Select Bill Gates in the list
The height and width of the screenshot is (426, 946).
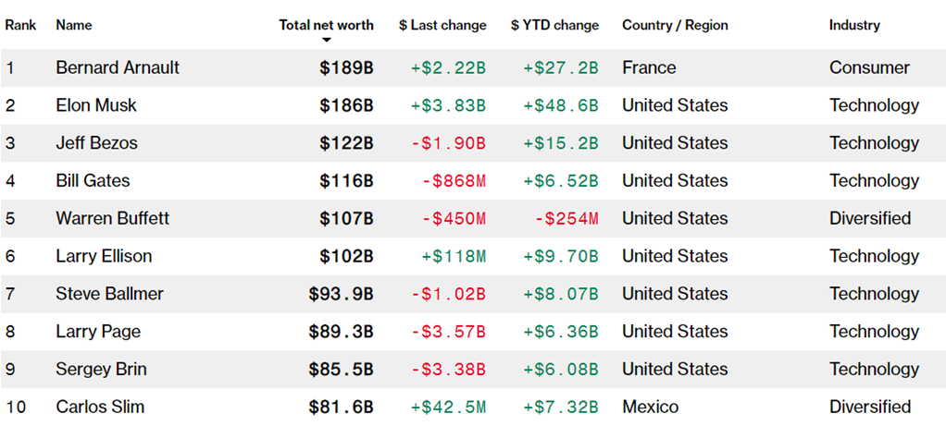(x=93, y=180)
